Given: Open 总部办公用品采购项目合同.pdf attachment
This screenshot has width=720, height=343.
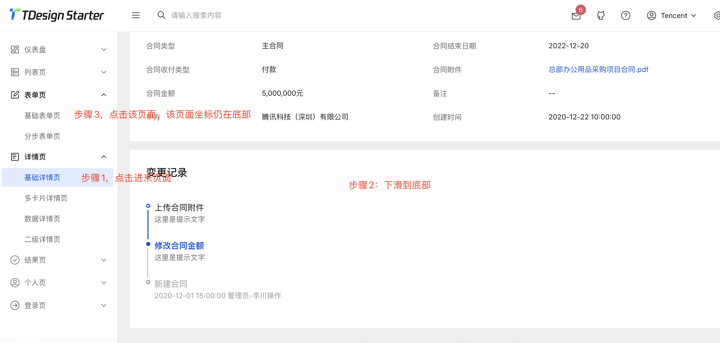Looking at the screenshot, I should point(598,69).
